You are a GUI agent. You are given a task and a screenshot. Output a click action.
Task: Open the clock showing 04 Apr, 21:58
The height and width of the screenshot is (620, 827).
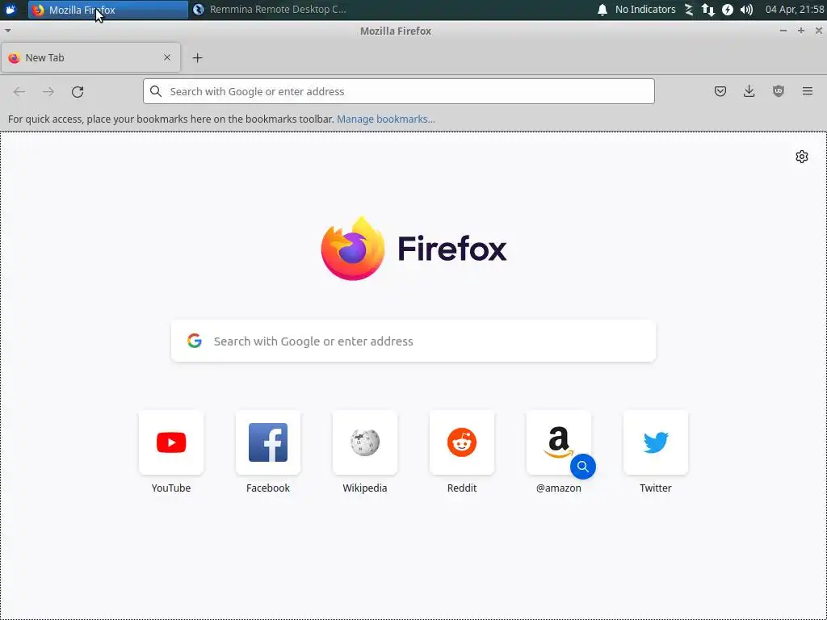coord(795,10)
